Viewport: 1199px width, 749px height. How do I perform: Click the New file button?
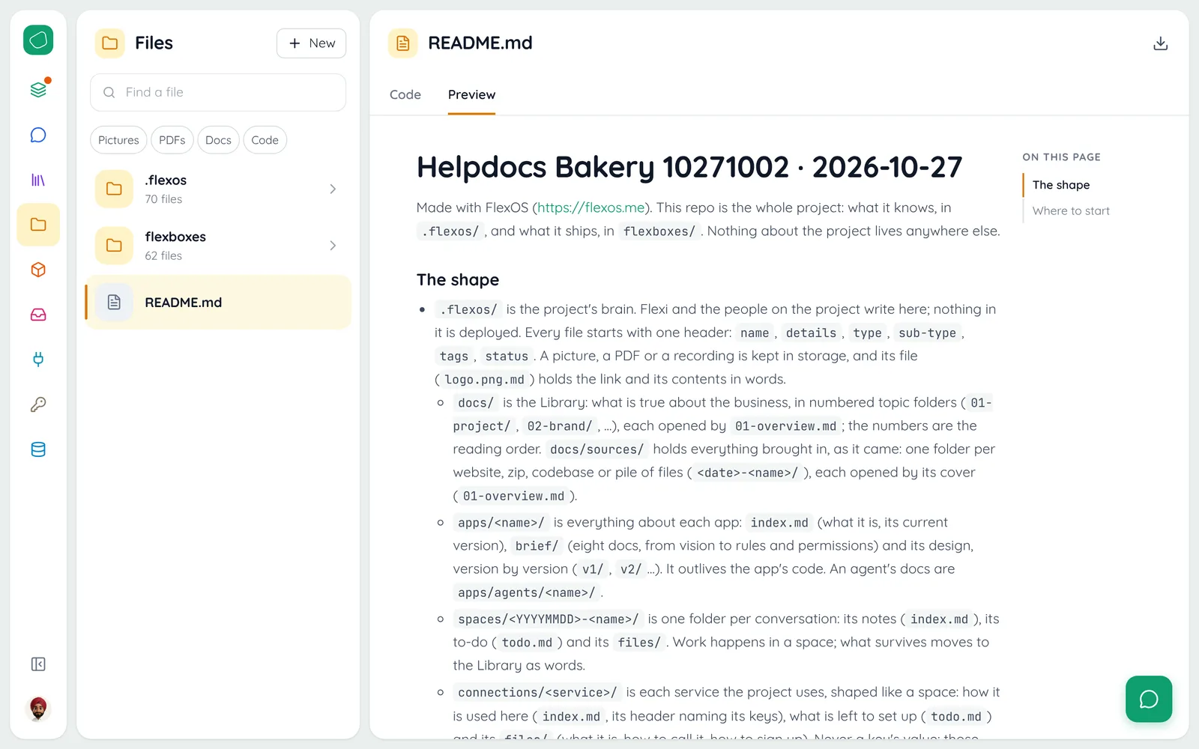(x=311, y=43)
